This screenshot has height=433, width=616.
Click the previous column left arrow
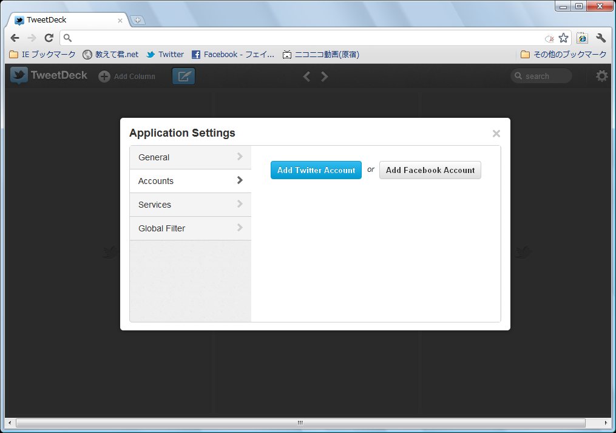coord(306,77)
